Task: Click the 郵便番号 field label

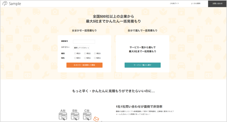Action: (x=64, y=41)
